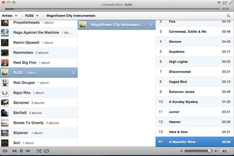Click the Reel Big Fish thumbnail

pos(5,62)
